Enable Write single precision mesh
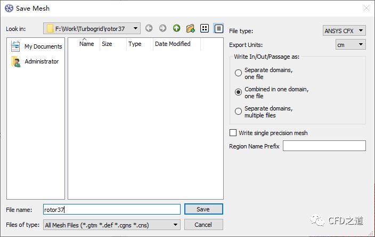The width and height of the screenshot is (375, 237). pos(233,133)
